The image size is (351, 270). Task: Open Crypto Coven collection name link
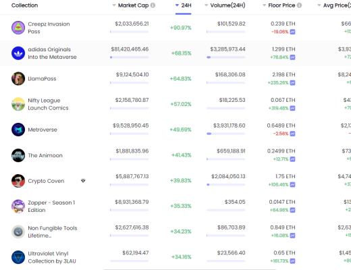pos(46,181)
